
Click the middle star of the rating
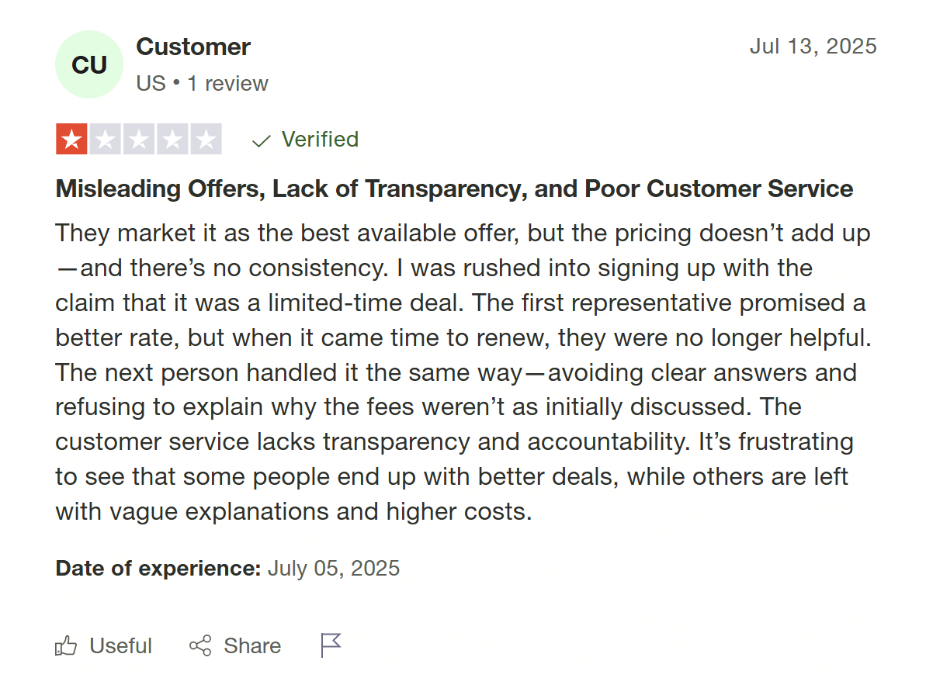138,139
